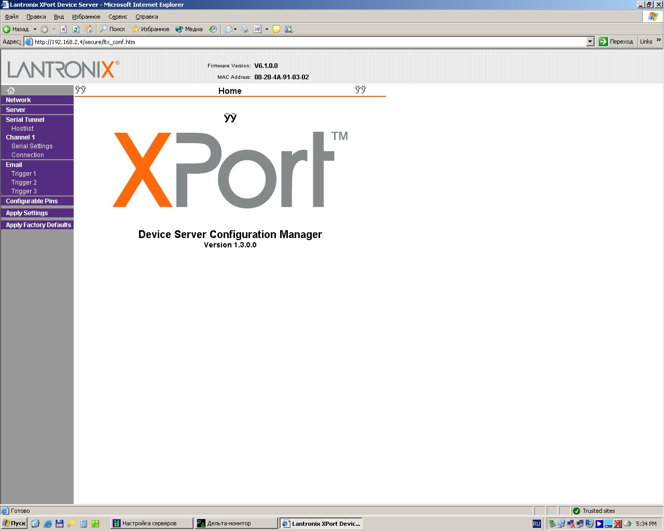The image size is (664, 531).
Task: Click the first quick launch icon next to Пуск
Action: point(35,524)
